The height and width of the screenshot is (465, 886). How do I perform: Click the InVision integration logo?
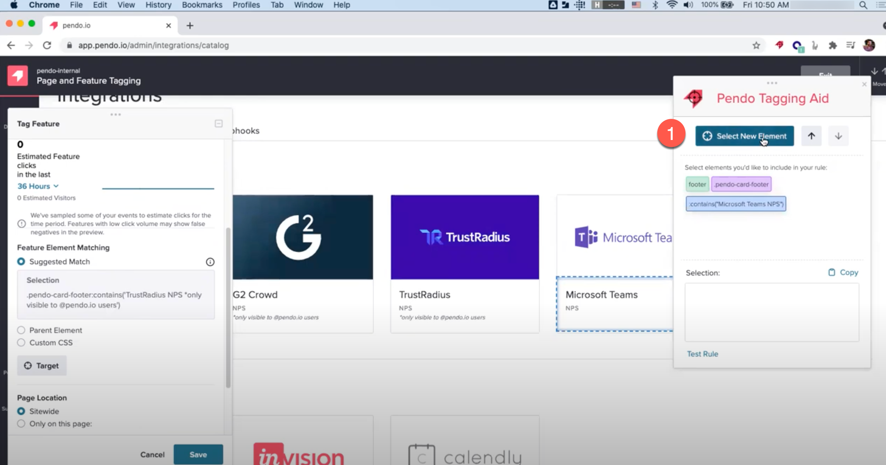click(x=299, y=454)
